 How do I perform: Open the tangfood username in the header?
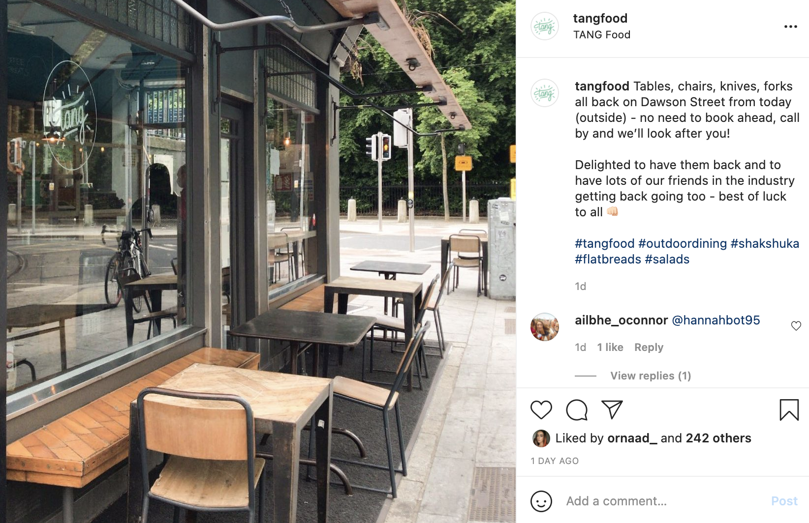[600, 19]
